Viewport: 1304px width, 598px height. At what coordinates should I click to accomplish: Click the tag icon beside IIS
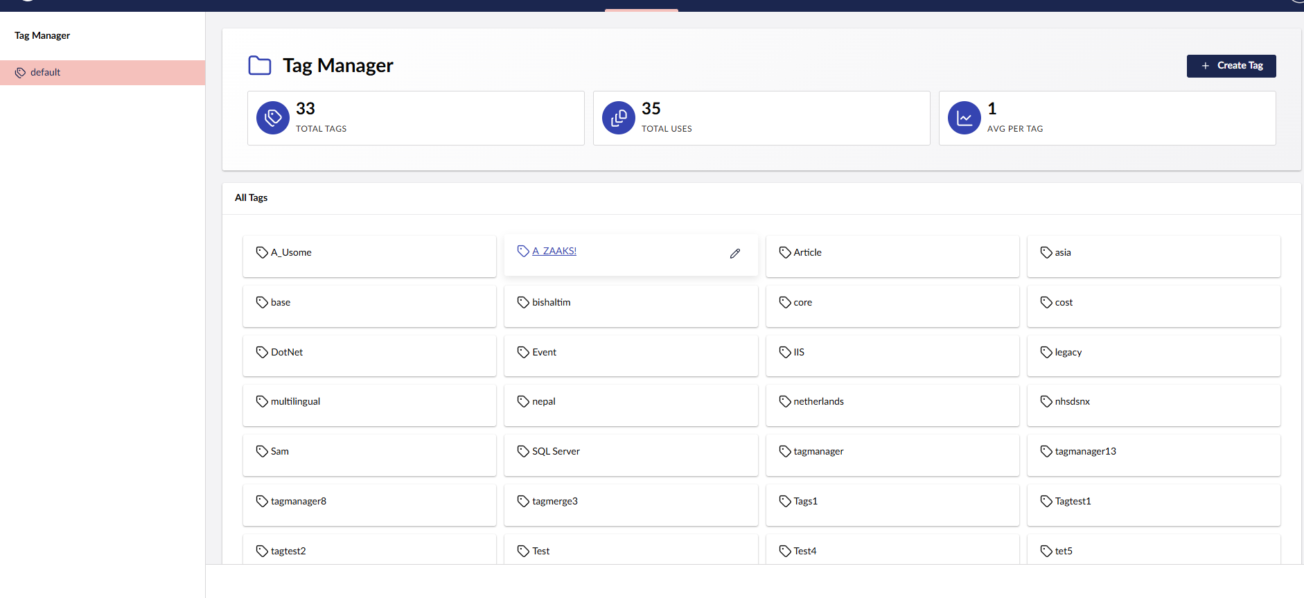[x=785, y=352]
